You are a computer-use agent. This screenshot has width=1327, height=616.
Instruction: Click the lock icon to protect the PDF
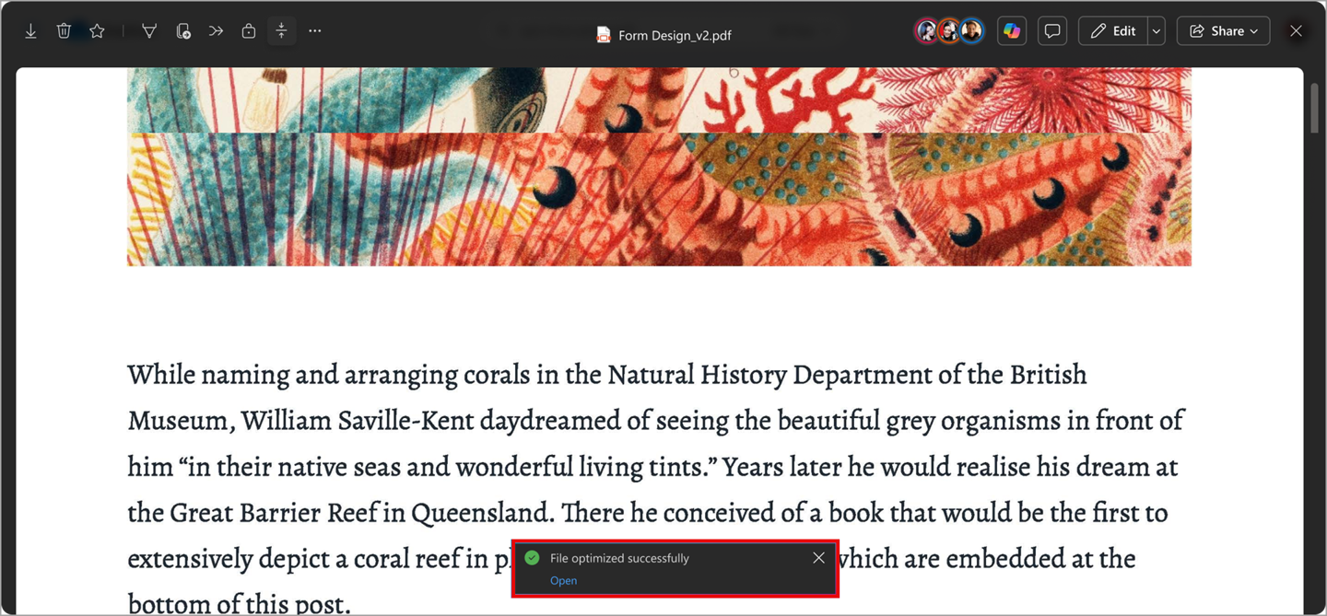coord(249,31)
